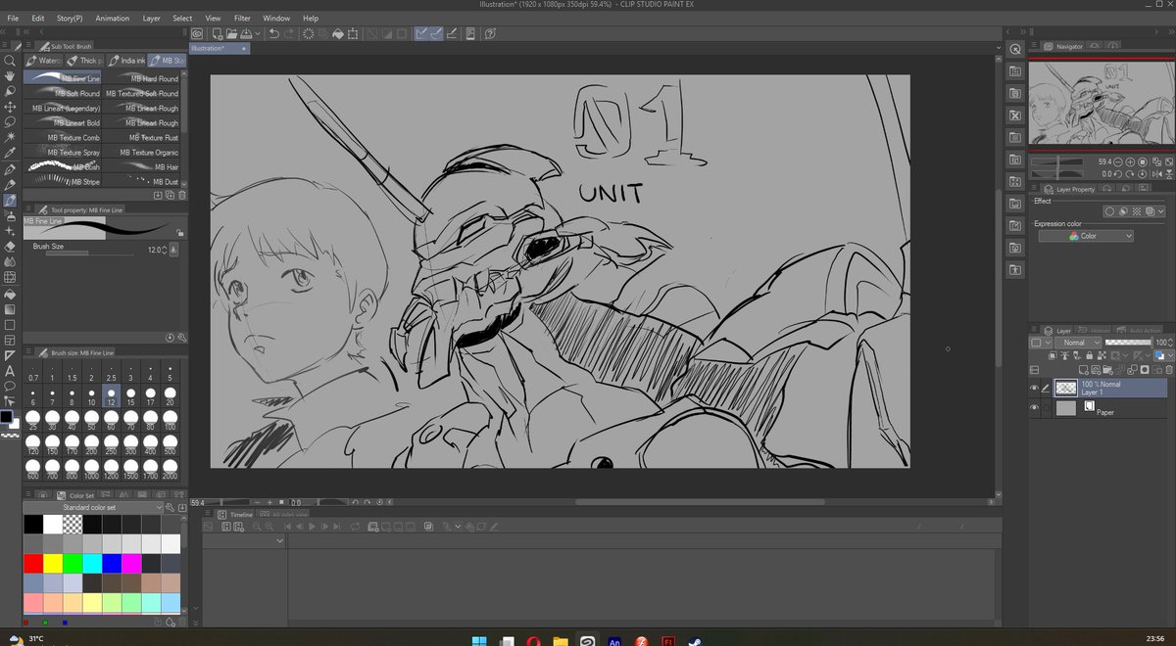
Task: Select the Zoom magnifier tool
Action: (x=10, y=60)
